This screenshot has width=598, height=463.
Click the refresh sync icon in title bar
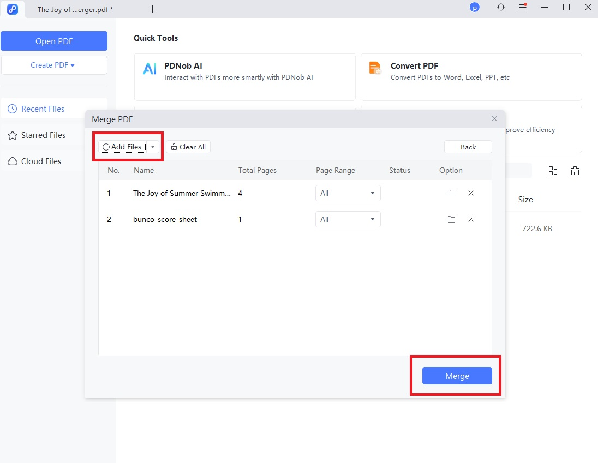point(501,8)
